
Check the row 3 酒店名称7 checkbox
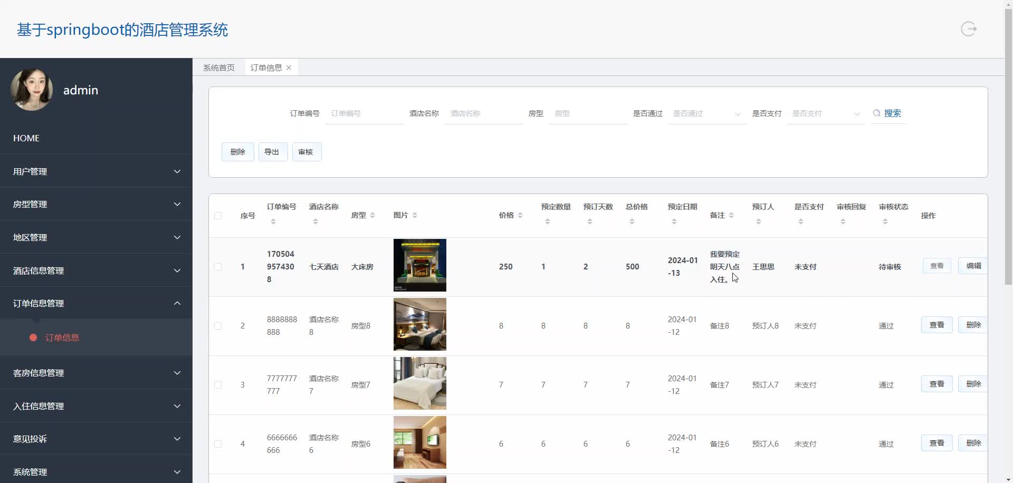[218, 385]
